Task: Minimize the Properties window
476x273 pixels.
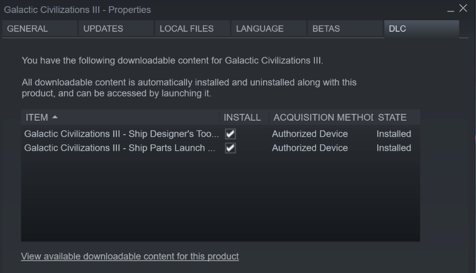Action: (451, 9)
